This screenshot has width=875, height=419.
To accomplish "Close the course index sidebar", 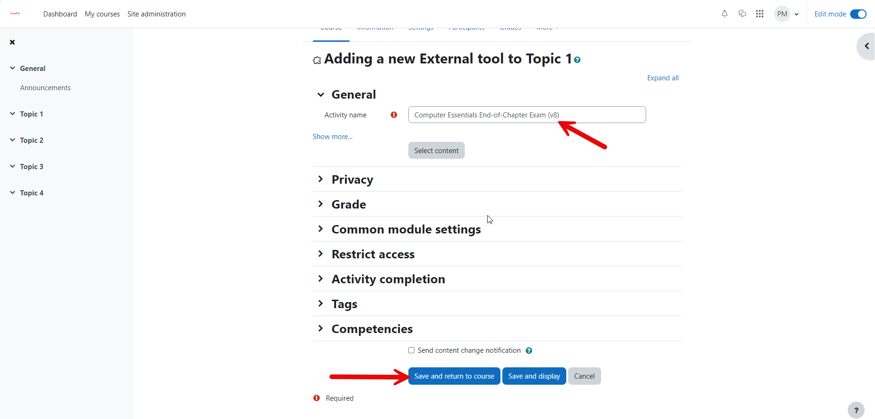I will (x=12, y=42).
